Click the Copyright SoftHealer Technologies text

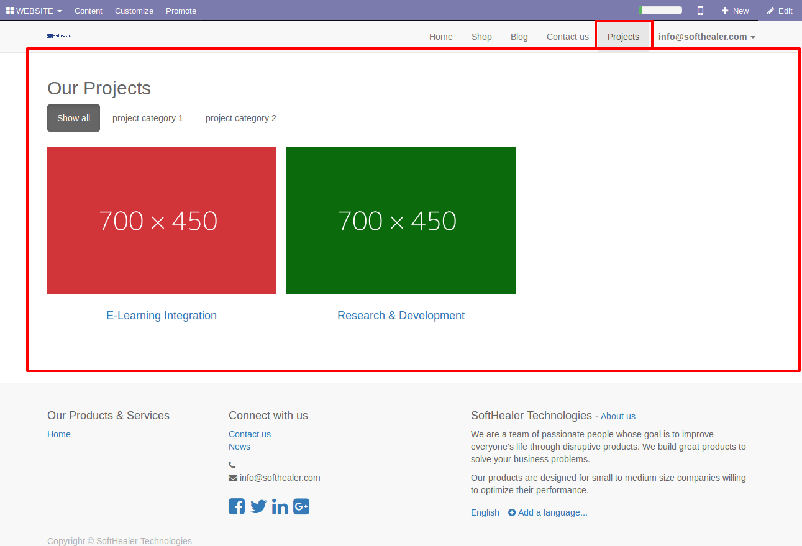[x=119, y=541]
